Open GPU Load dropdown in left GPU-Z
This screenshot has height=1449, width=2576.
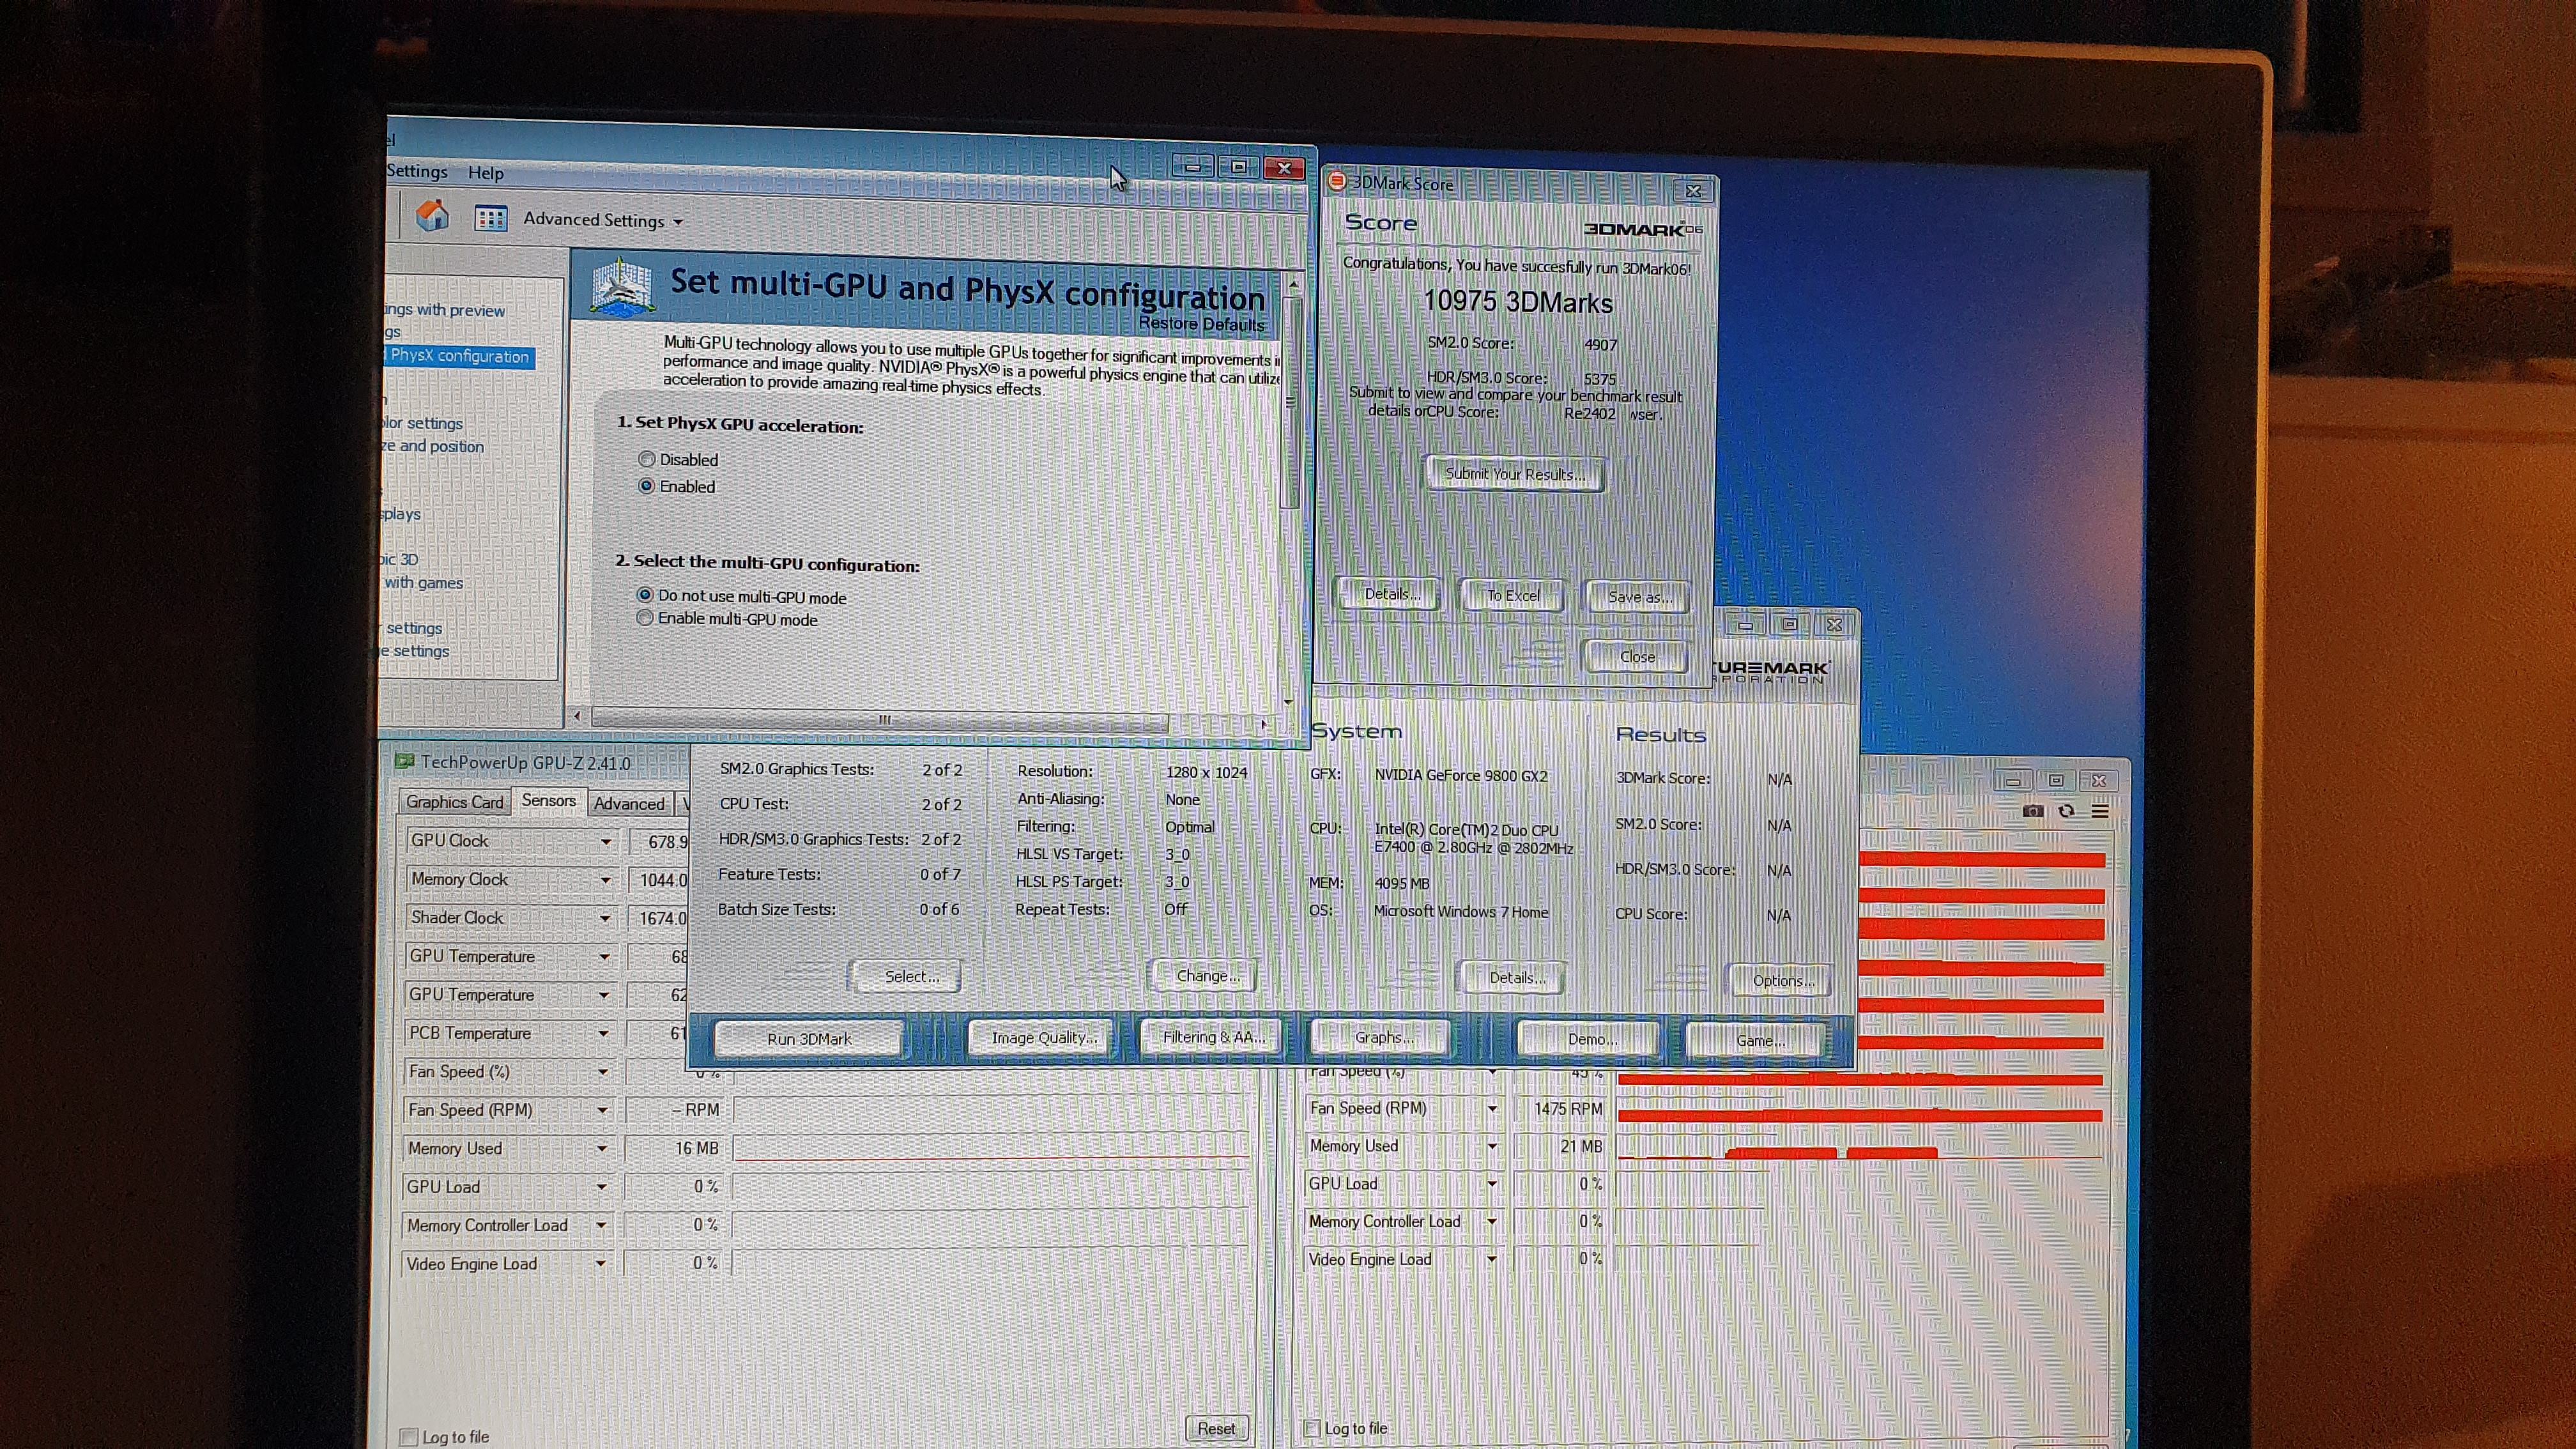point(602,1187)
